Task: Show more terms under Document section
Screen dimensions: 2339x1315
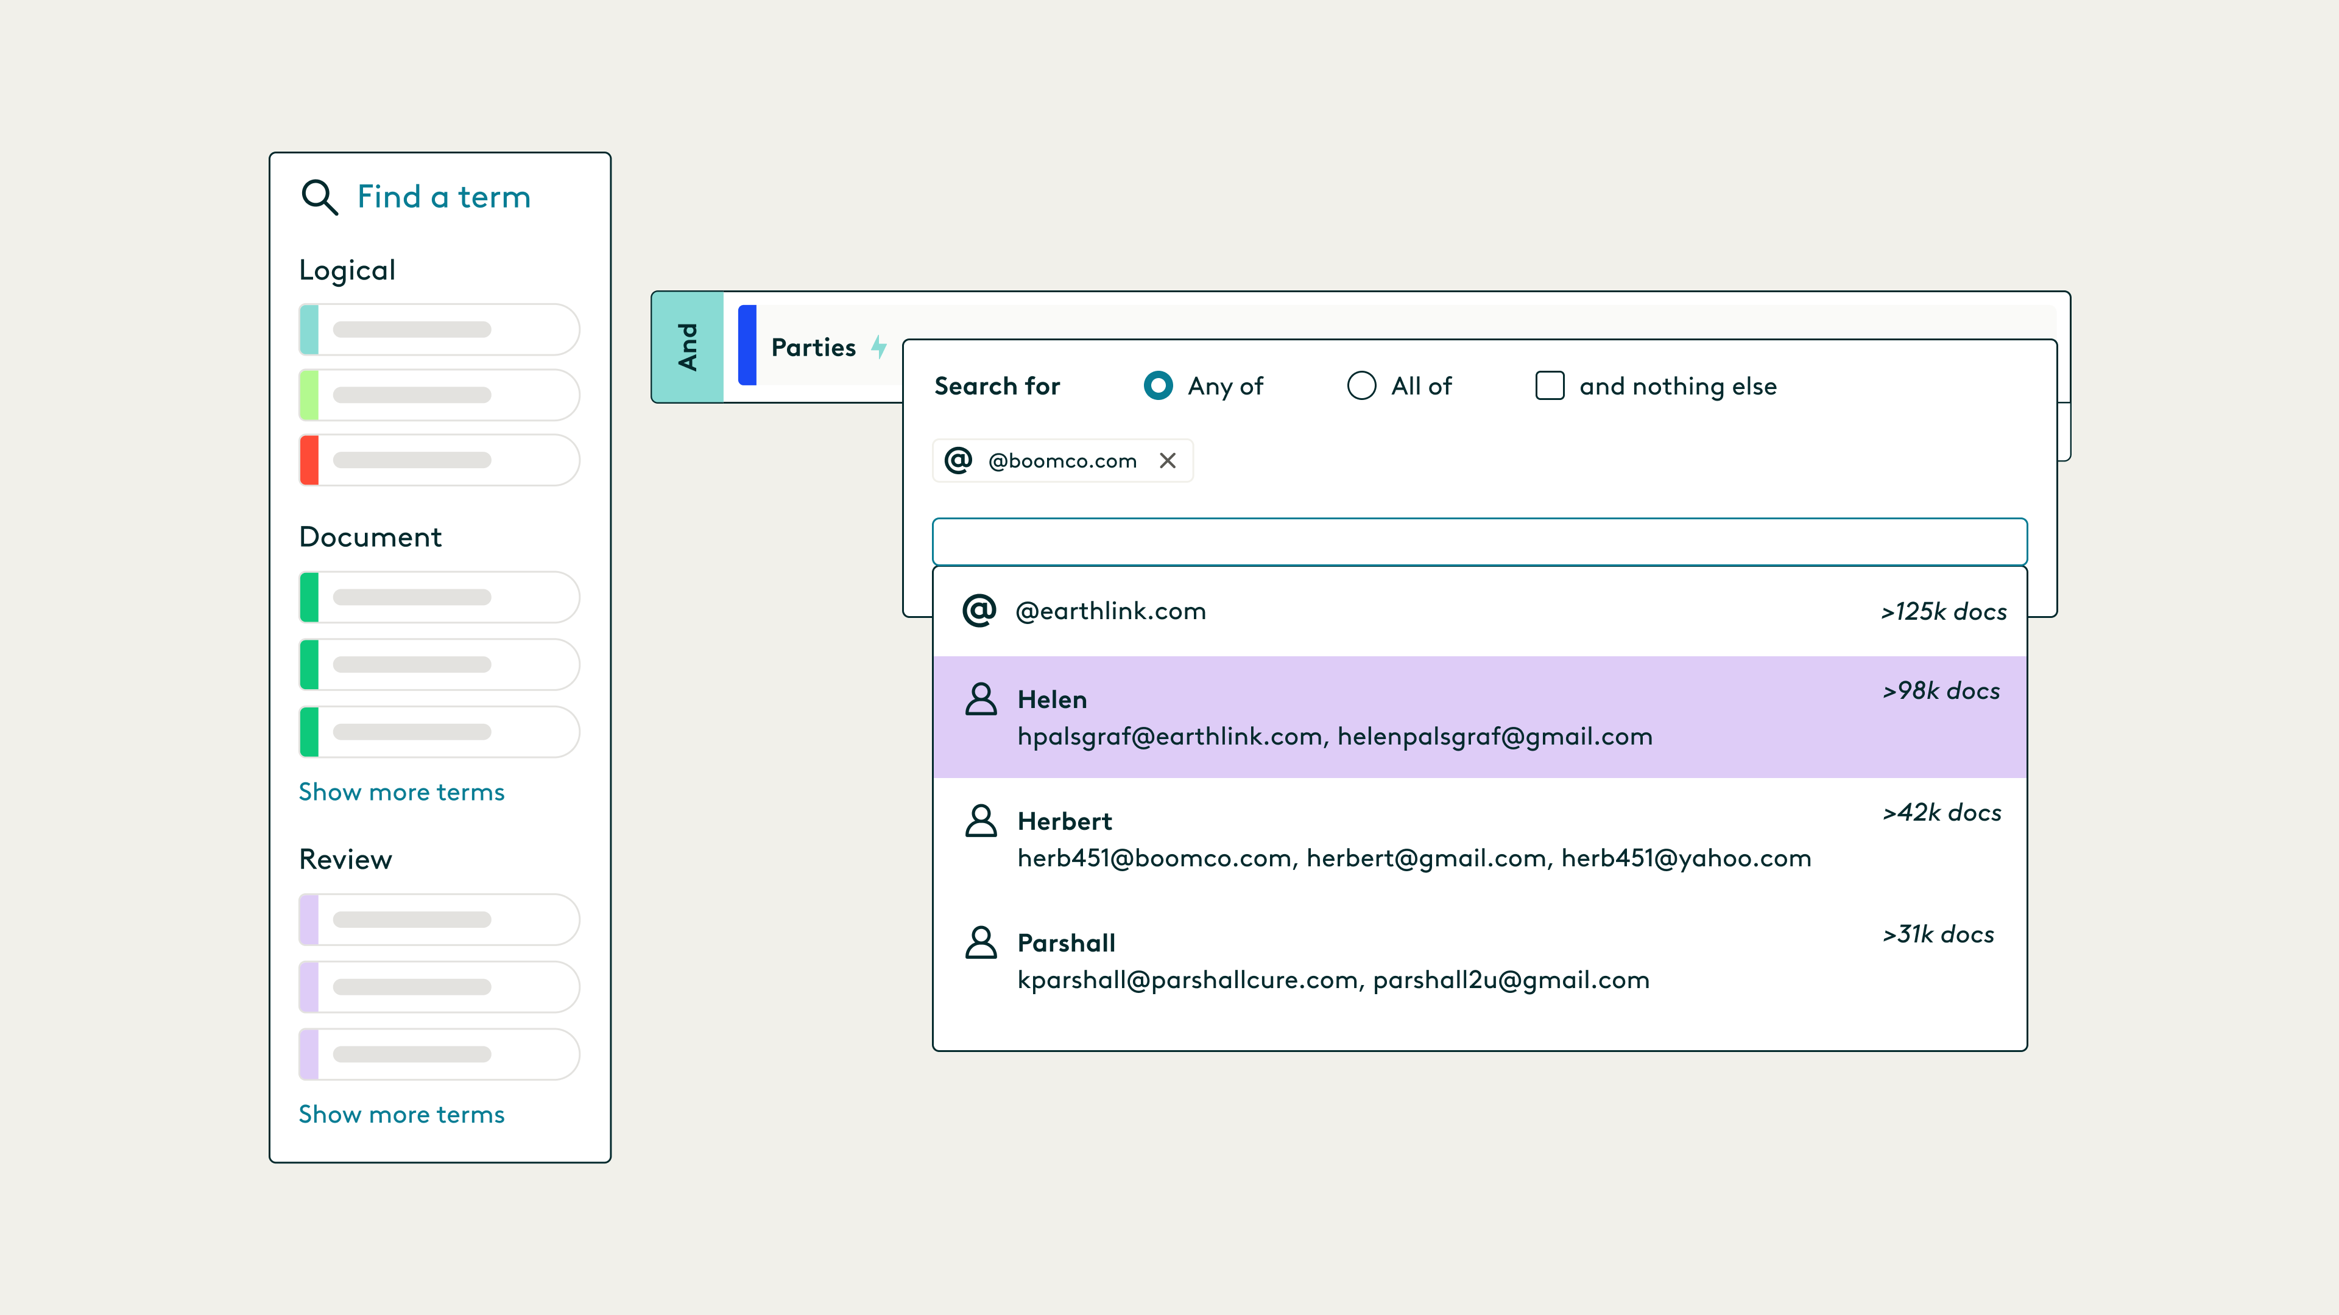Action: tap(401, 792)
